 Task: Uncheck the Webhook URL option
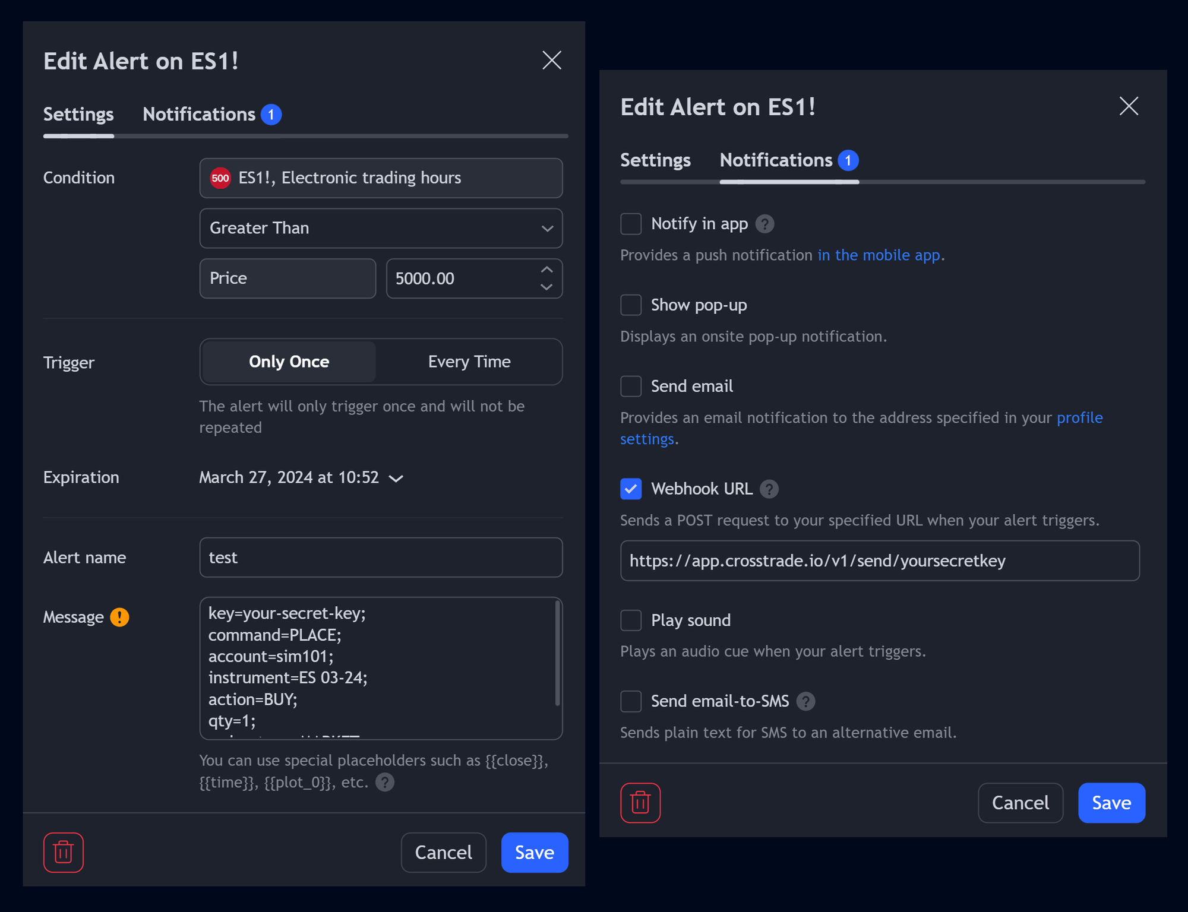tap(630, 489)
